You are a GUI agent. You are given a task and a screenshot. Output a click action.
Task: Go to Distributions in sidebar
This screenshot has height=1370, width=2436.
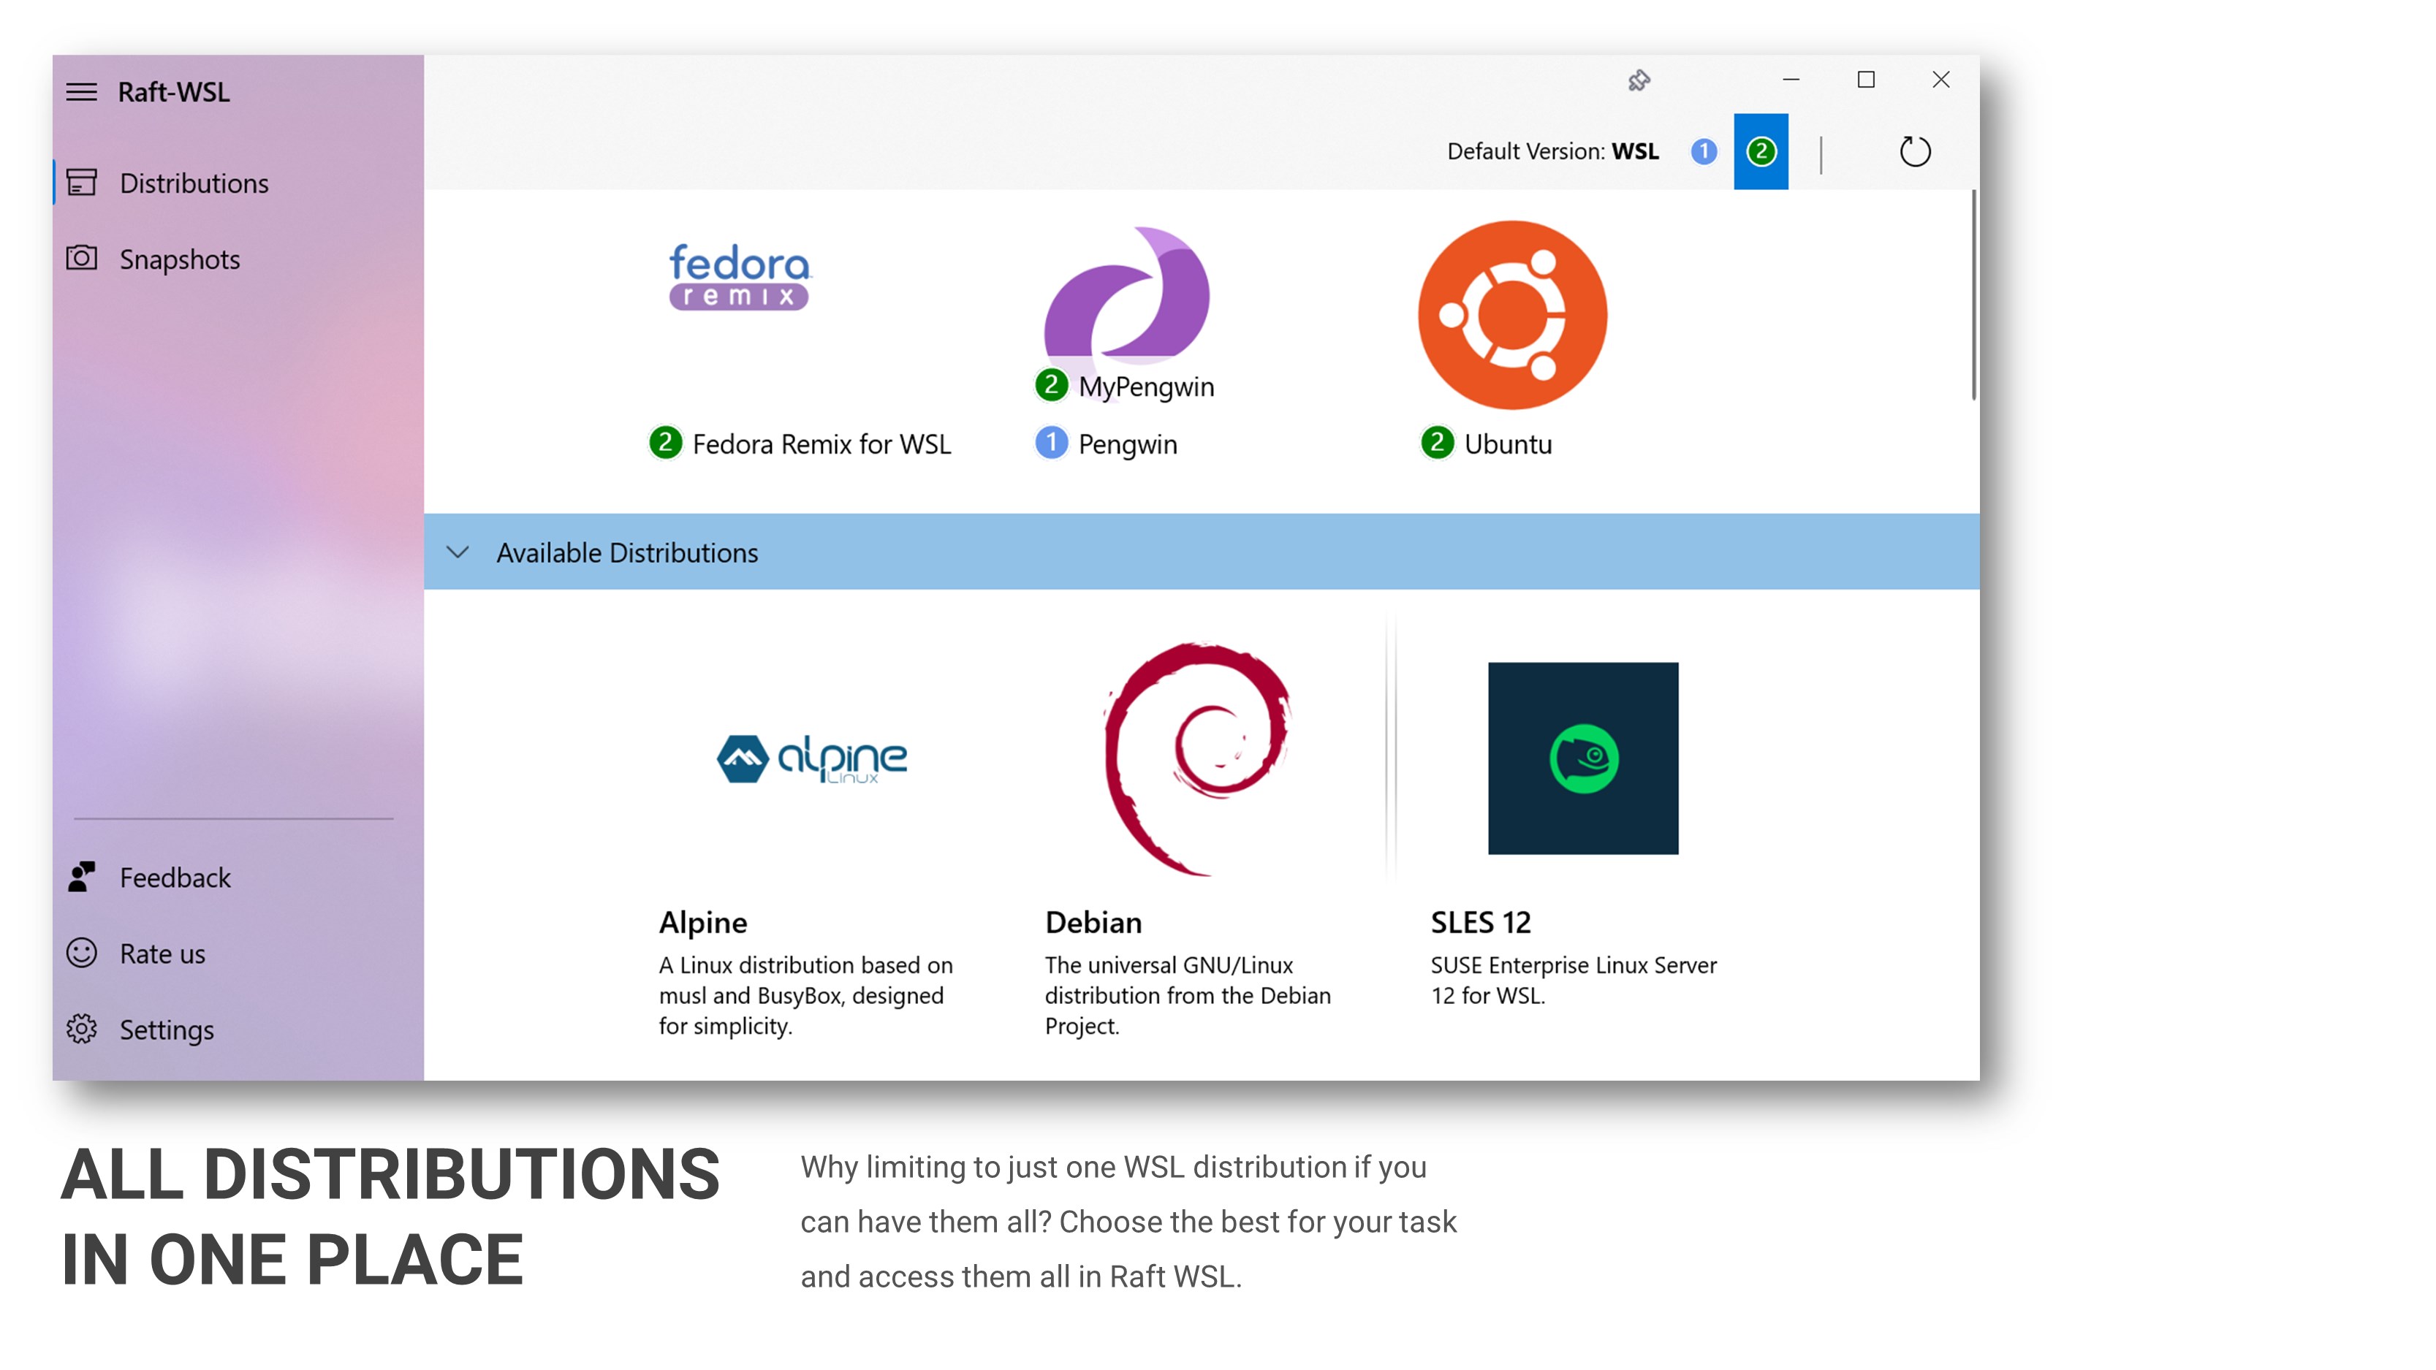click(x=194, y=183)
